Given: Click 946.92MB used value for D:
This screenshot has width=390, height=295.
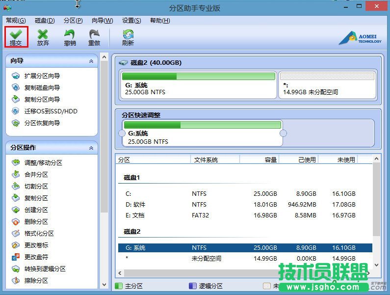Looking at the screenshot, I should [302, 204].
